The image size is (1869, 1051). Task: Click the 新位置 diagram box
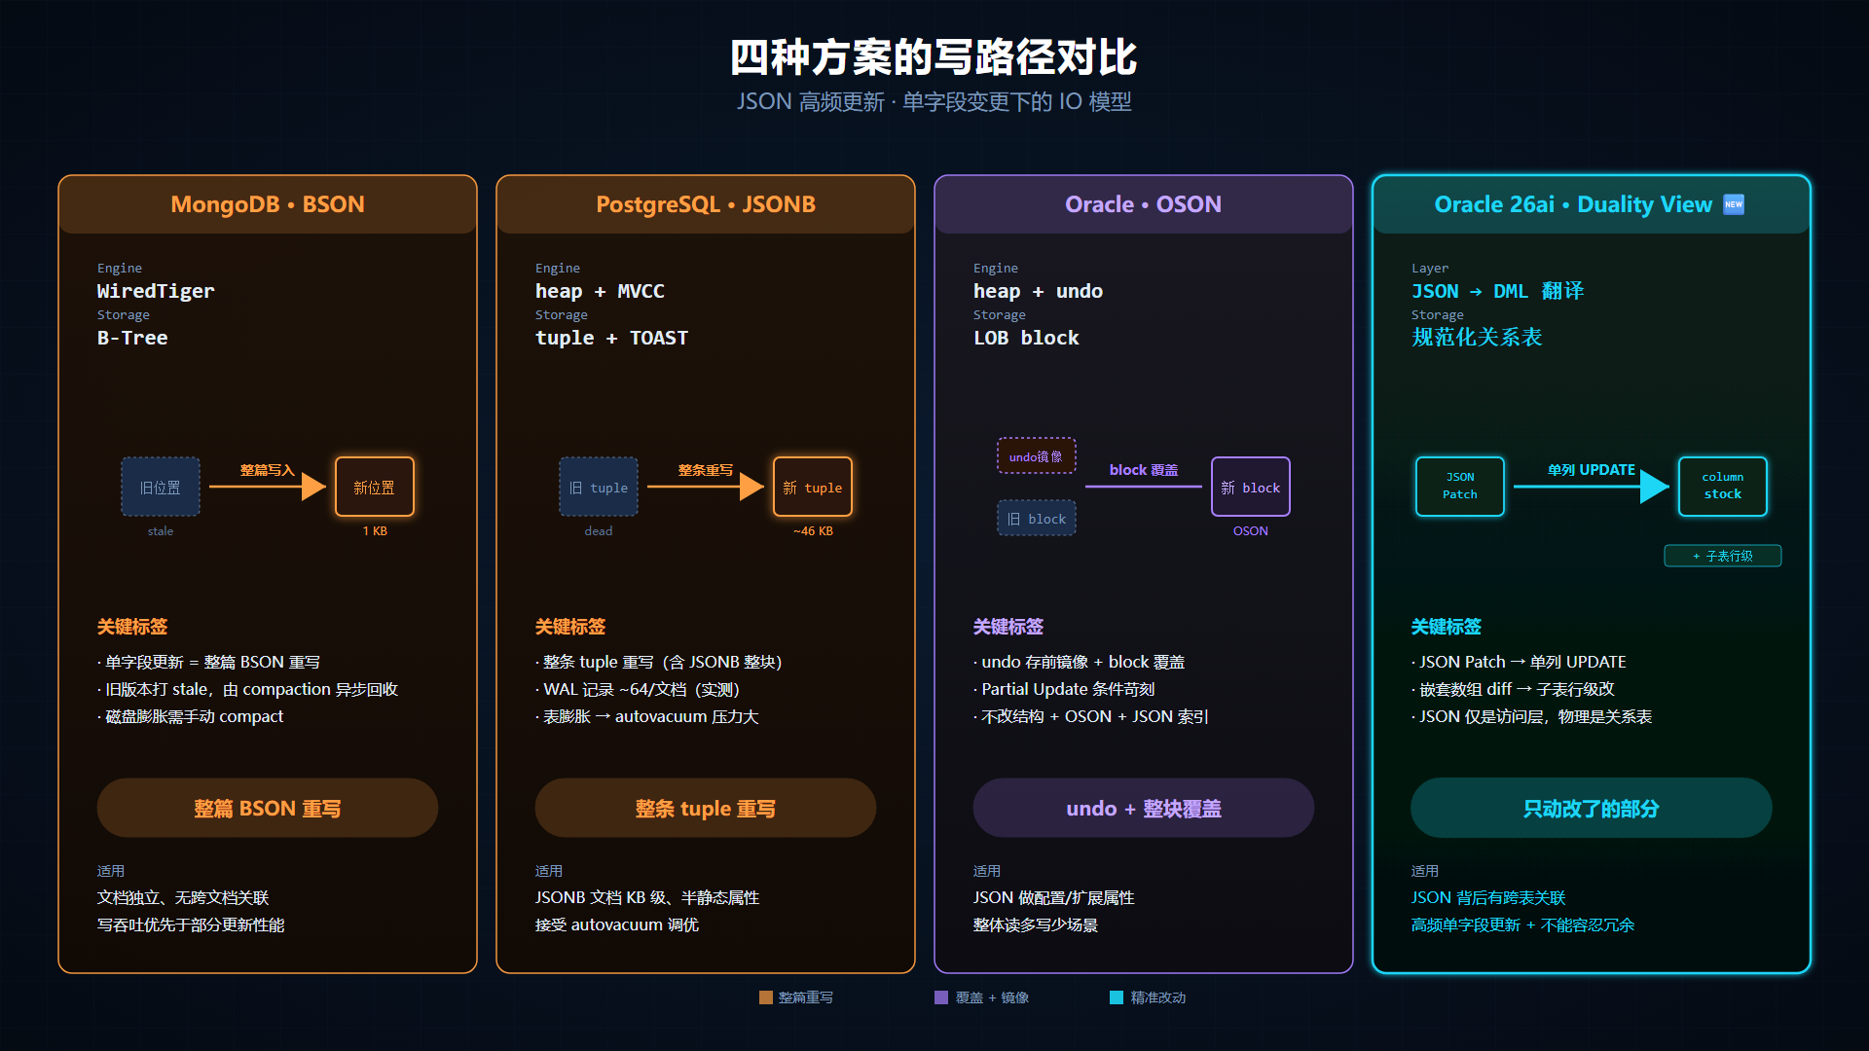[375, 487]
